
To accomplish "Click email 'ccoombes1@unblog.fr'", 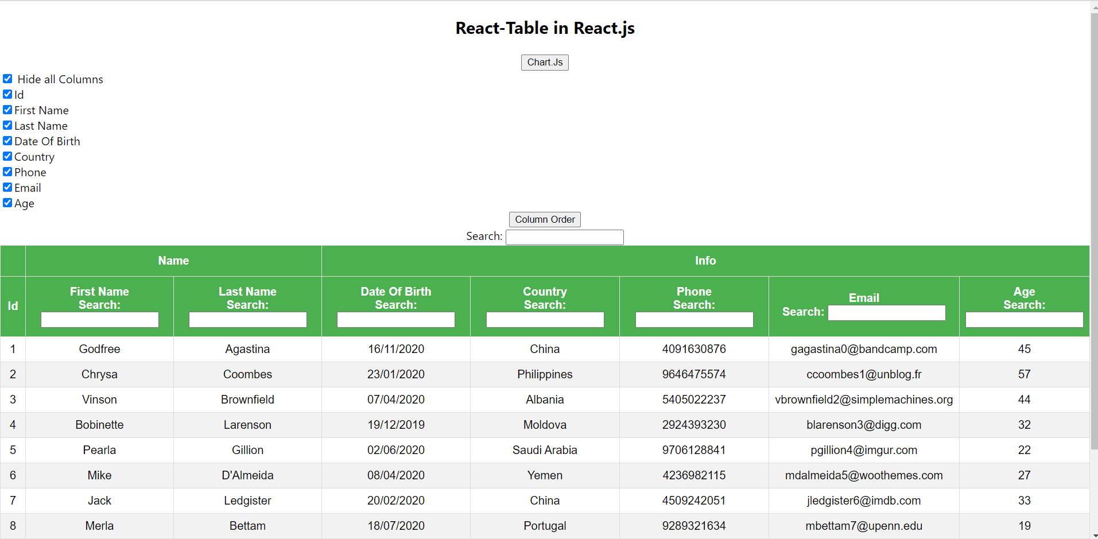I will click(864, 374).
